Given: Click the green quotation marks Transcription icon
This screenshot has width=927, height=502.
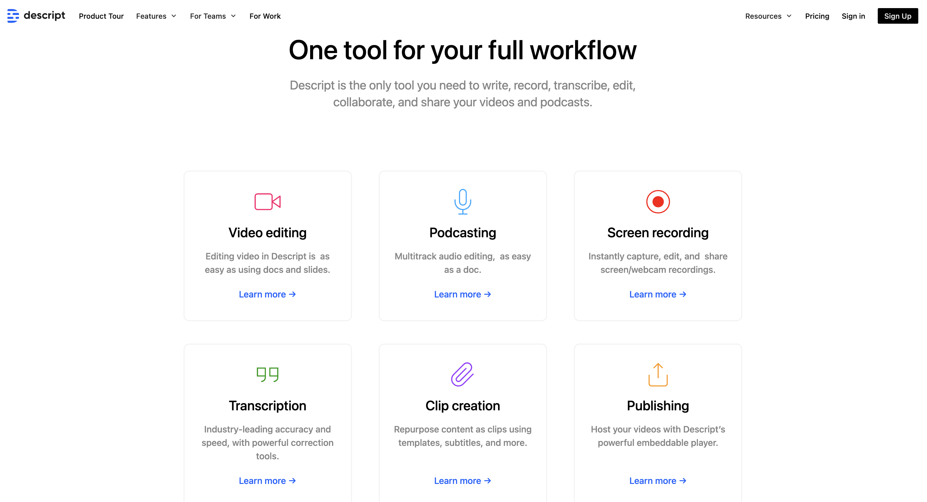Looking at the screenshot, I should (267, 374).
